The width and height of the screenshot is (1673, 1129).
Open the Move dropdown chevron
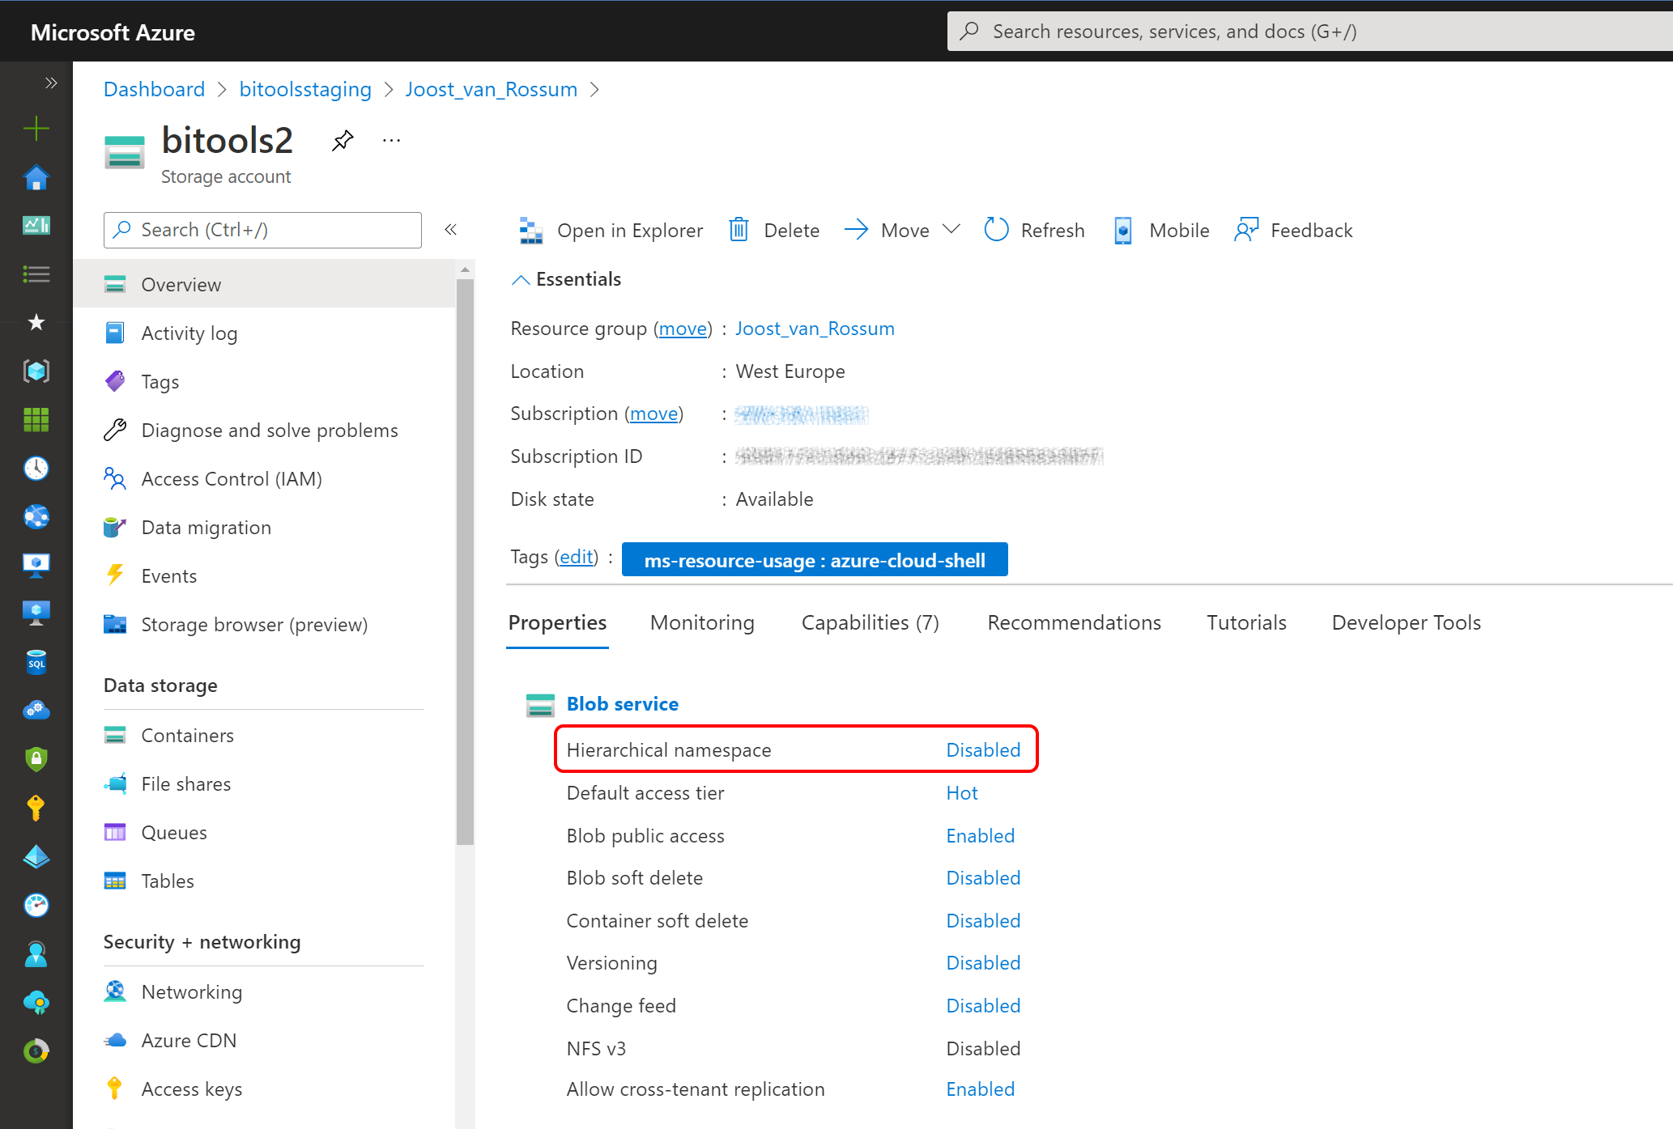[952, 230]
